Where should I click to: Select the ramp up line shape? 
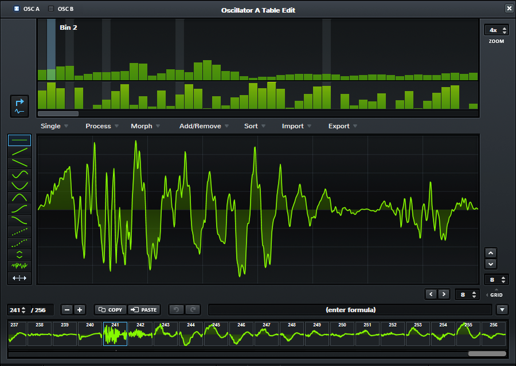pos(19,152)
